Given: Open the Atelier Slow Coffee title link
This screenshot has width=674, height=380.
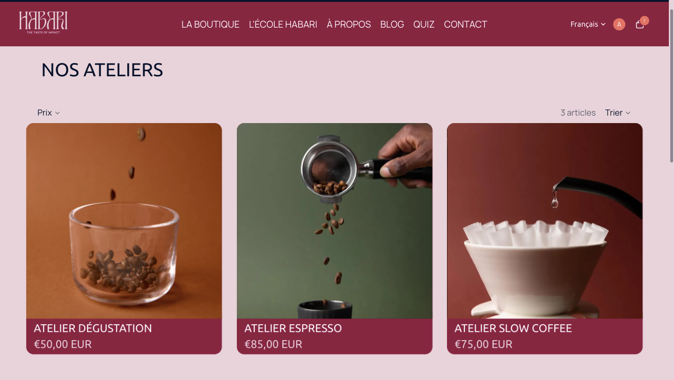Looking at the screenshot, I should pyautogui.click(x=513, y=329).
